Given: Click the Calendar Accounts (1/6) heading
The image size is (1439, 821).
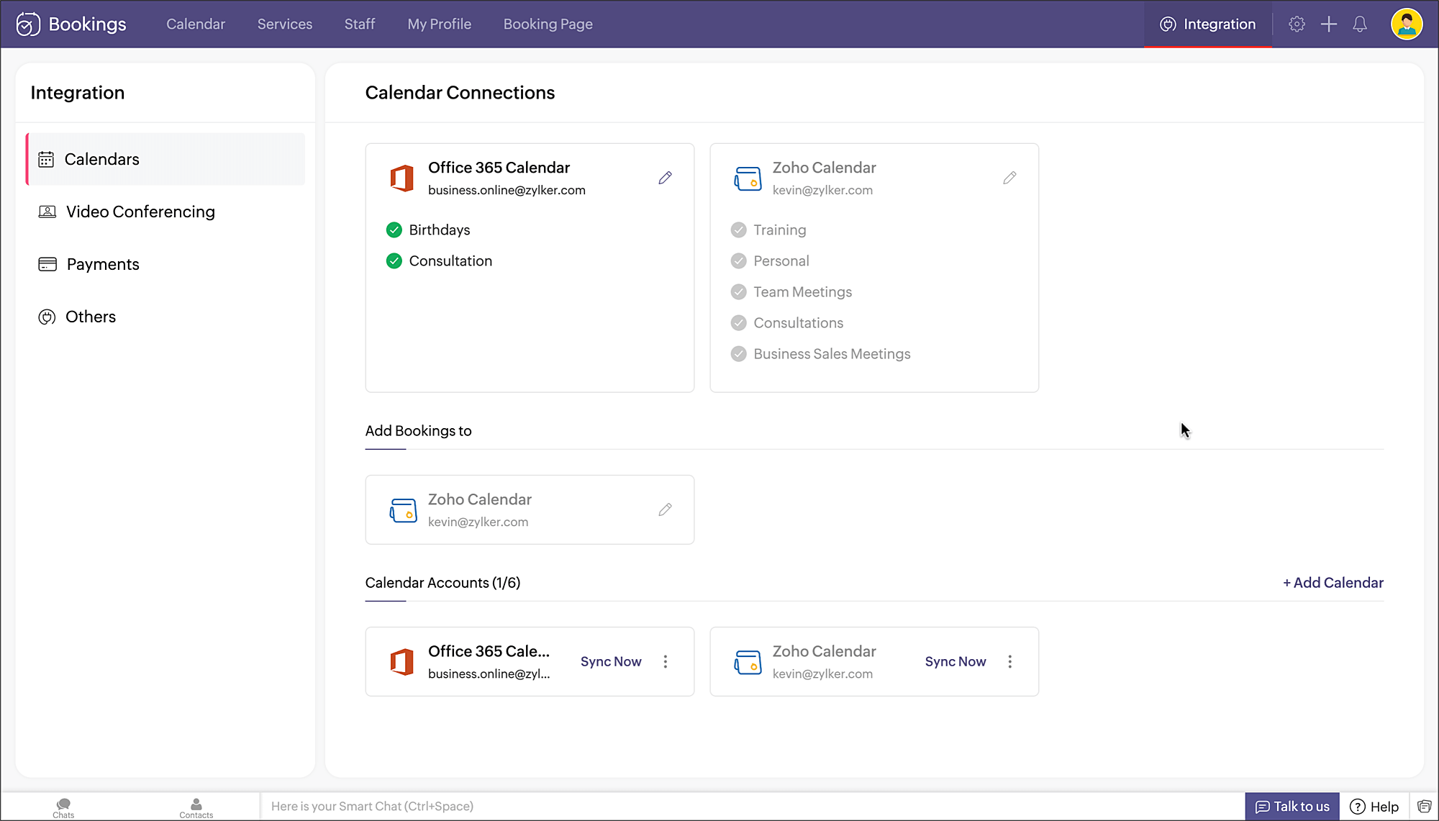Looking at the screenshot, I should [x=442, y=583].
